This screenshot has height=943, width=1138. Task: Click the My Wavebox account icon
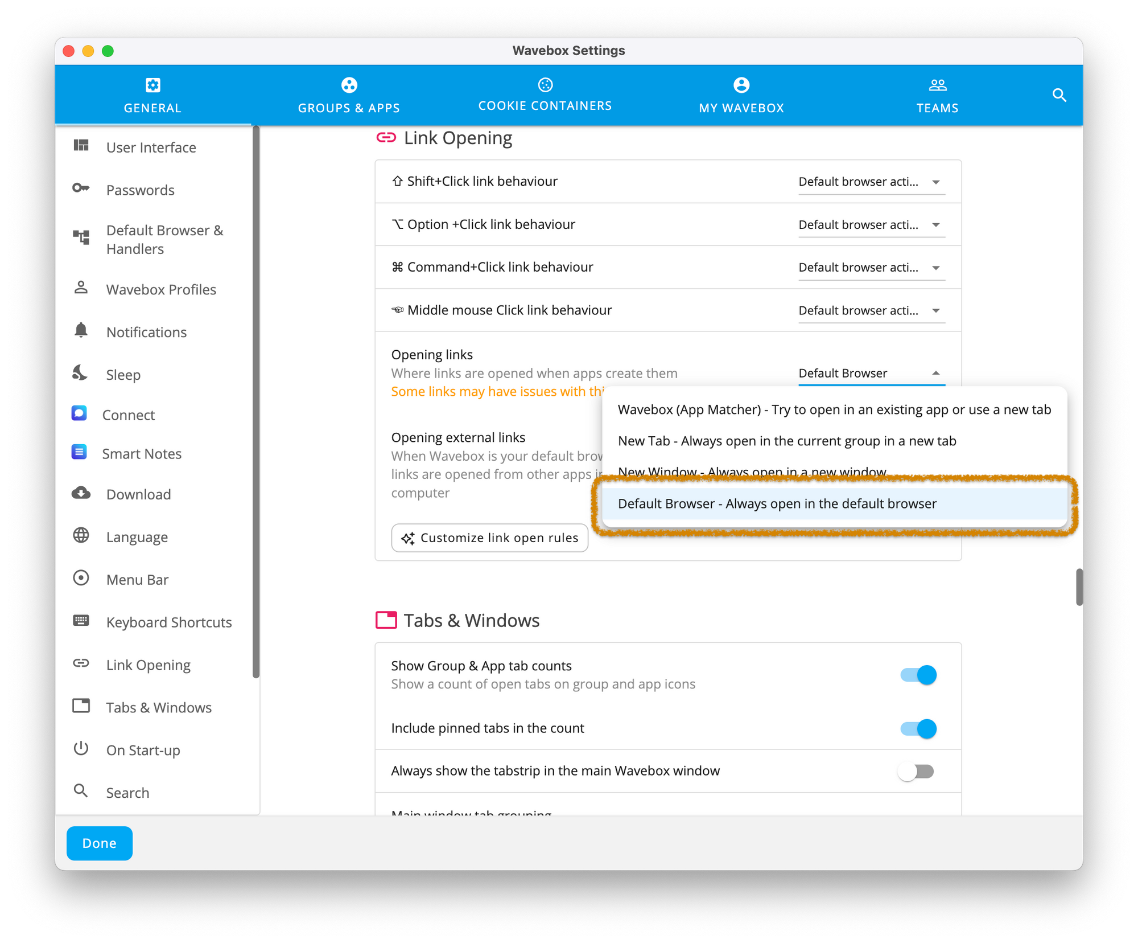741,85
